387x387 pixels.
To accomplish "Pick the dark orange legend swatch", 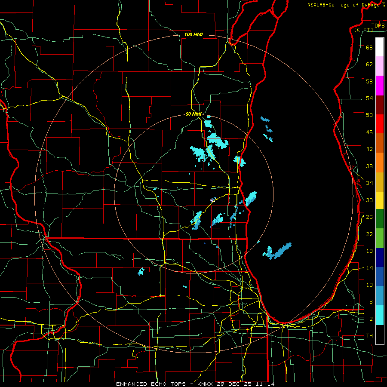I will (x=380, y=143).
